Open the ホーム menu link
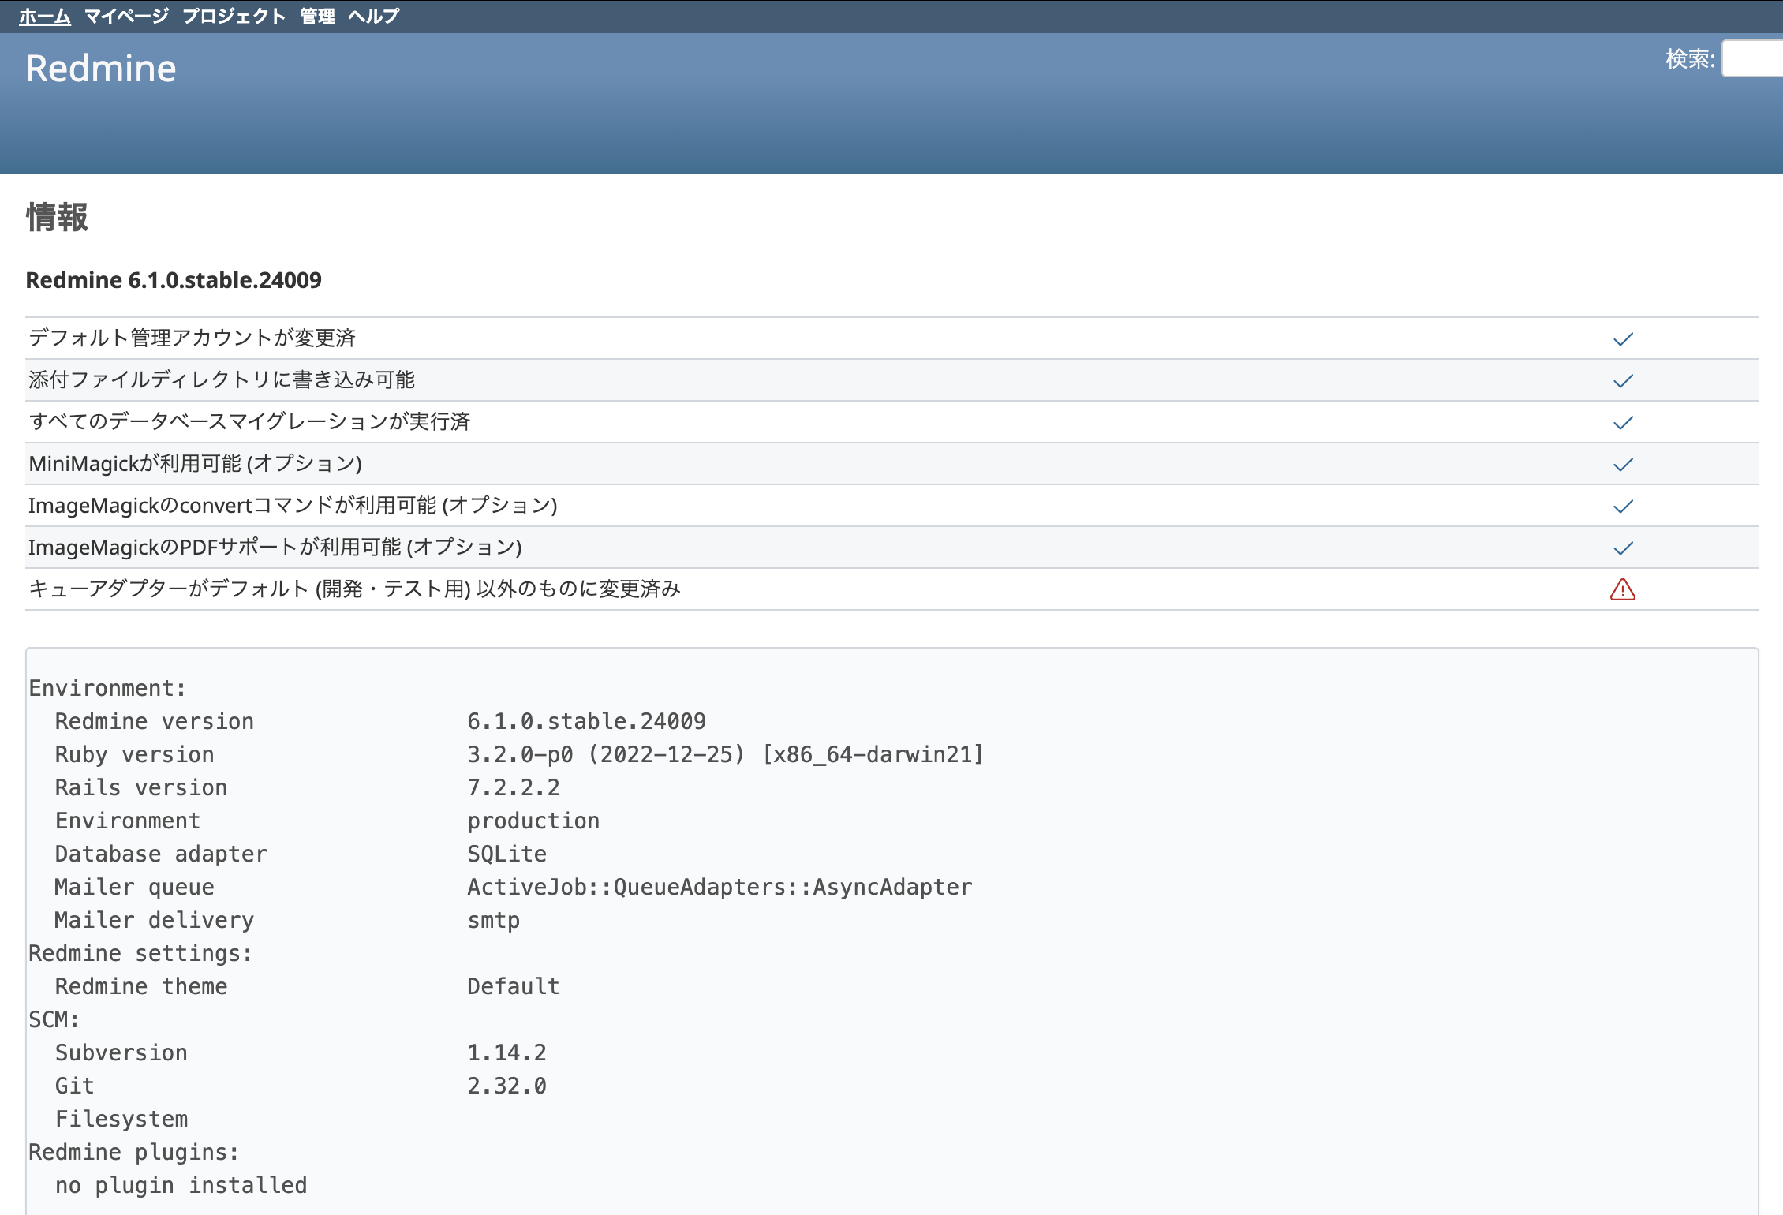The image size is (1783, 1215). (x=44, y=16)
